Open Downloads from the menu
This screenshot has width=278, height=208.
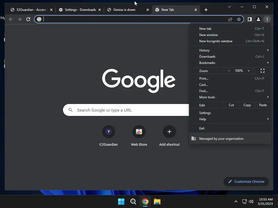pos(230,57)
